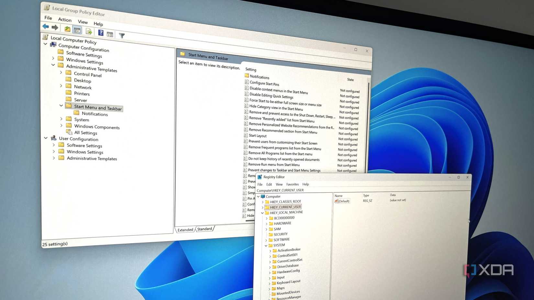The height and width of the screenshot is (300, 534).
Task: Toggle the Show/Hide Console Tree toolbar icon
Action: 77,30
